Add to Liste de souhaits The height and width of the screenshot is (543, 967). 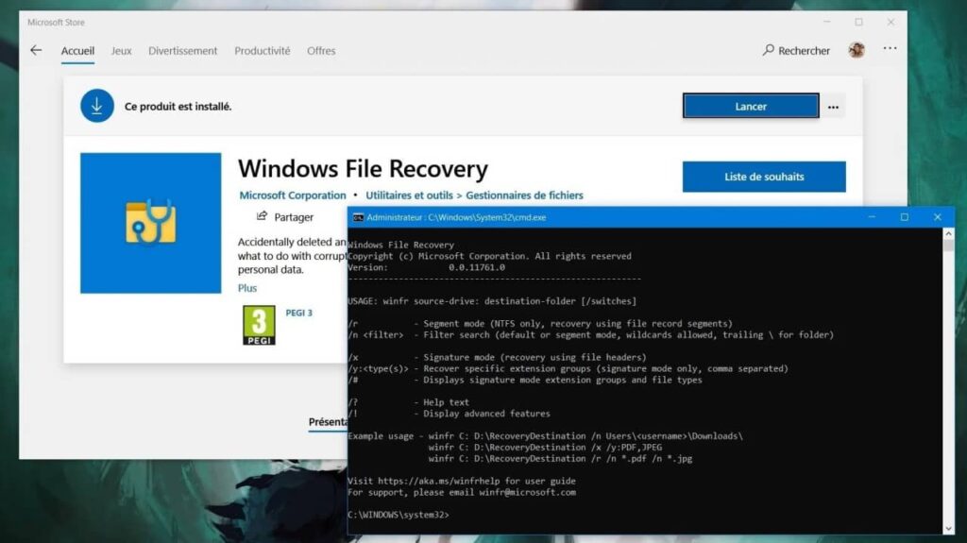(x=764, y=177)
